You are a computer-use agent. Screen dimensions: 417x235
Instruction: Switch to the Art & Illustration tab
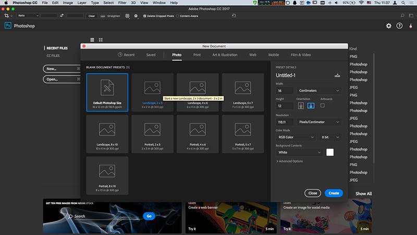(225, 55)
